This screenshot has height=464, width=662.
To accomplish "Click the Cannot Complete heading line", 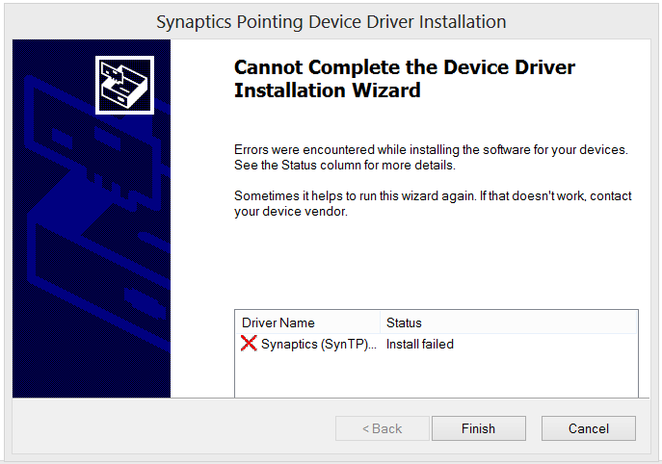I will tap(405, 67).
